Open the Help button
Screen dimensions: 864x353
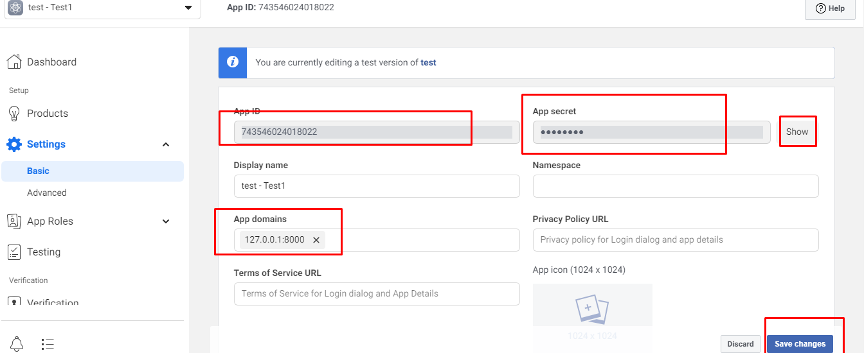coord(830,8)
